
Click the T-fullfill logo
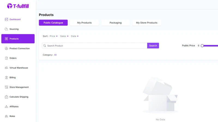point(18,6)
